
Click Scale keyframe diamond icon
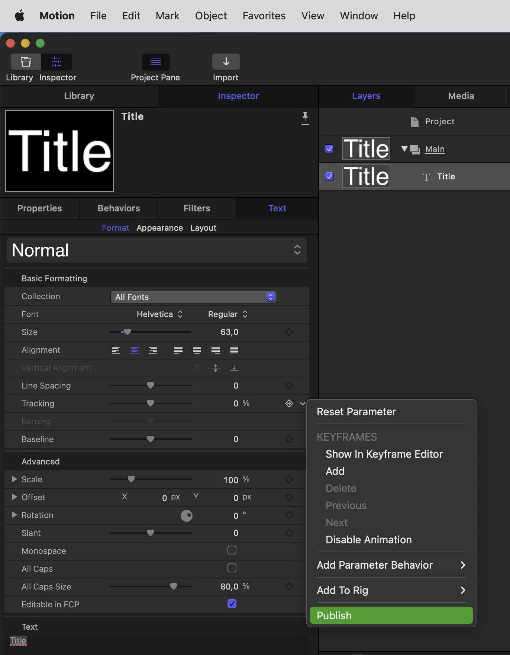289,479
